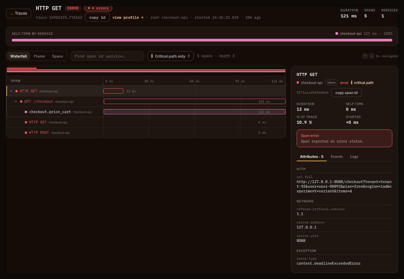Collapse the HTTP GET root span

11,91
